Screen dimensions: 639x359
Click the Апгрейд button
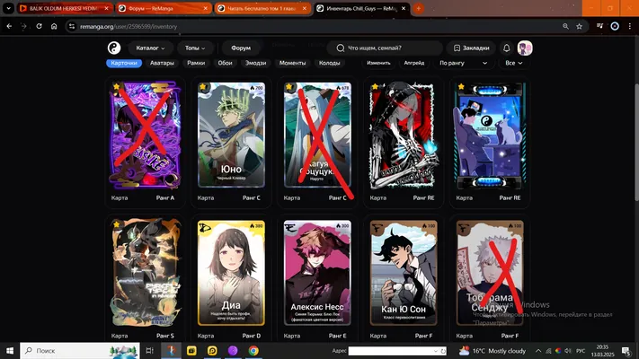pos(414,63)
